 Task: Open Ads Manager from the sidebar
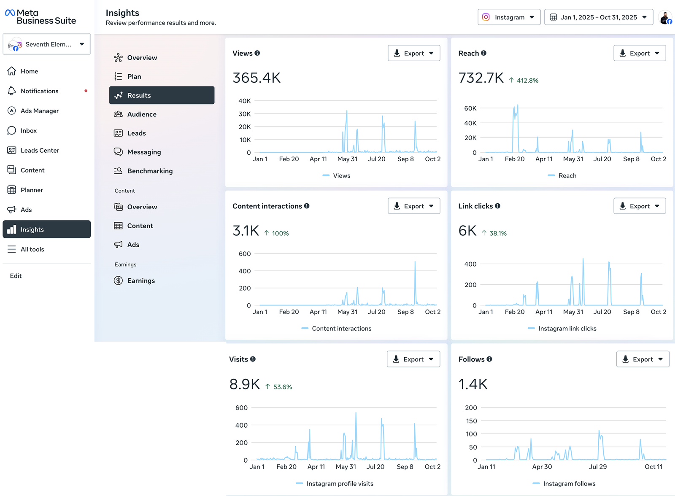[x=40, y=111]
